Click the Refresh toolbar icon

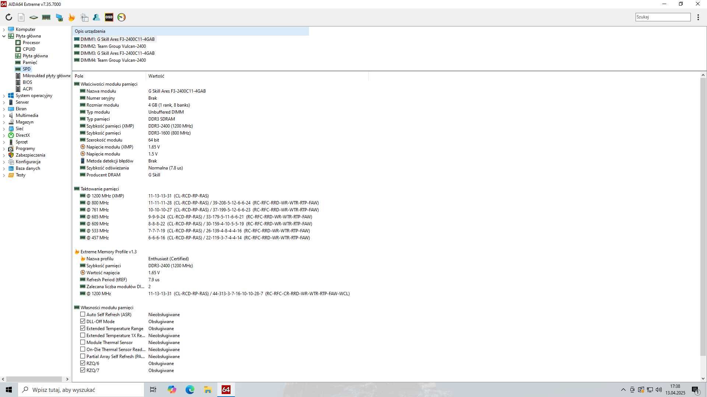(x=9, y=17)
